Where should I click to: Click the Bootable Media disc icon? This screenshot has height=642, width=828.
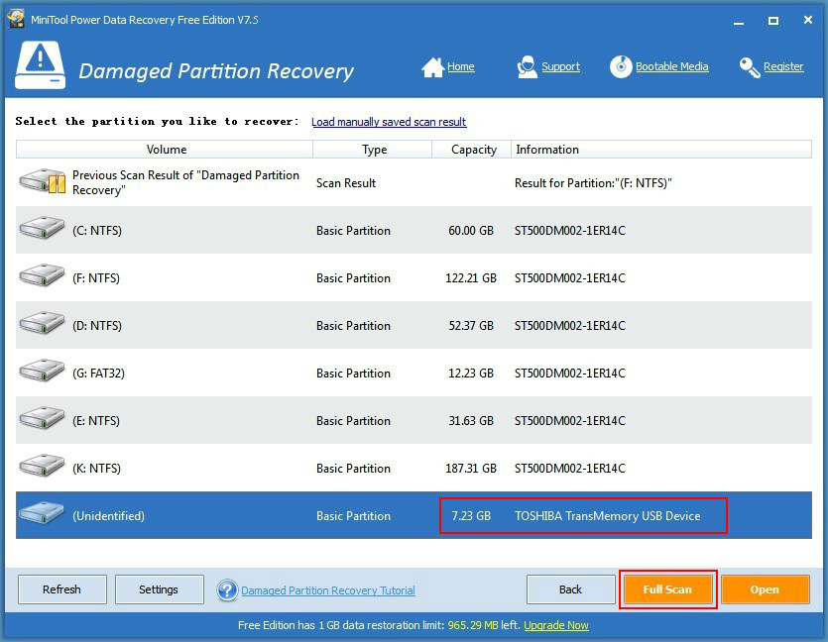click(621, 67)
